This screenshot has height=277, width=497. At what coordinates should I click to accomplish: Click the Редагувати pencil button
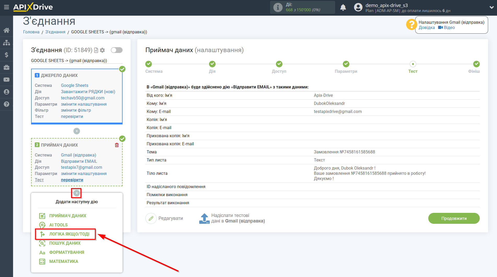pos(164,218)
